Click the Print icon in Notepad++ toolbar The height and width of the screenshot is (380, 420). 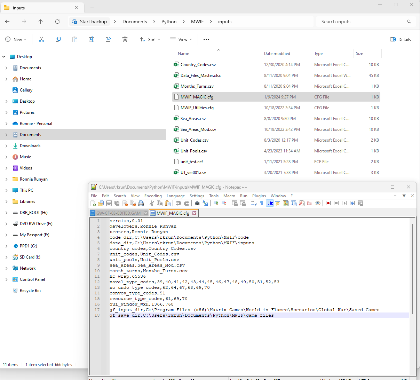141,203
